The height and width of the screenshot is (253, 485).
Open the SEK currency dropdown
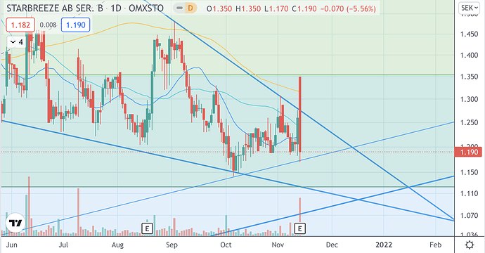pyautogui.click(x=470, y=8)
